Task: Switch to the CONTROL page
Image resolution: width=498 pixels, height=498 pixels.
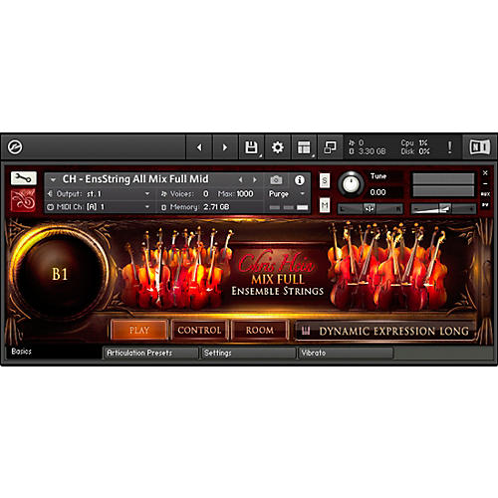Action: click(x=199, y=330)
